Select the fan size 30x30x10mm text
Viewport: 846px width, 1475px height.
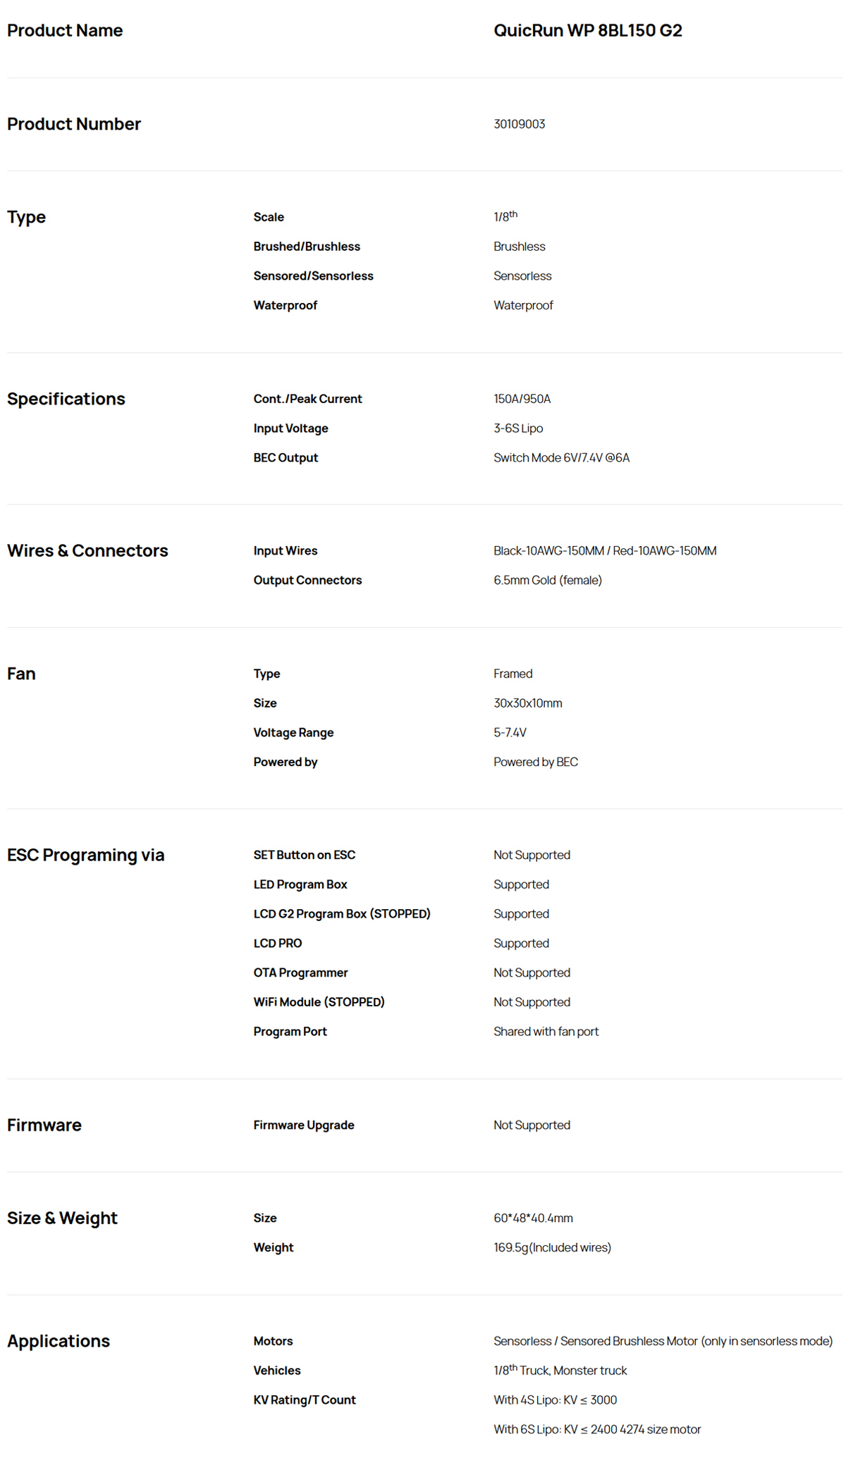pyautogui.click(x=527, y=703)
